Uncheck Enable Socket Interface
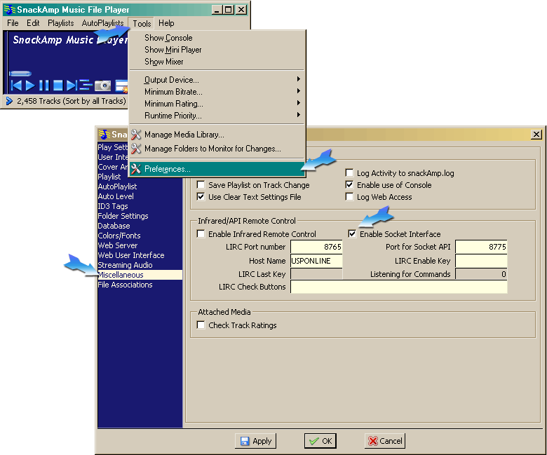 (352, 233)
